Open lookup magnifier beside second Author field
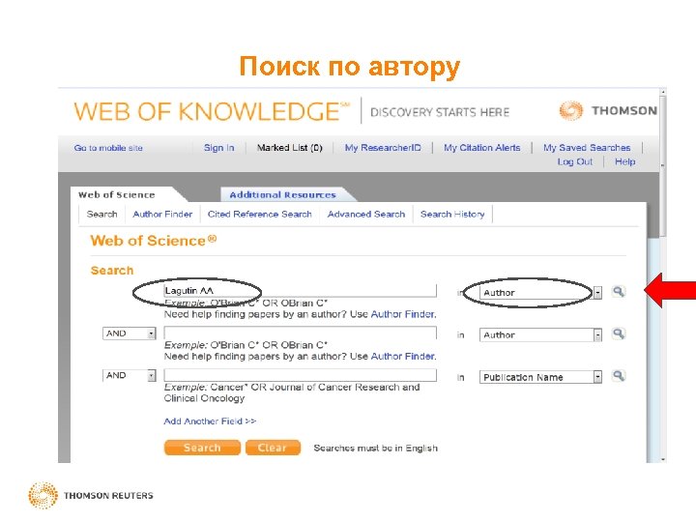 [x=619, y=333]
